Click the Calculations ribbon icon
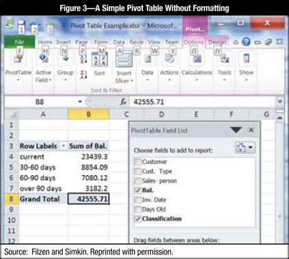 pyautogui.click(x=197, y=59)
